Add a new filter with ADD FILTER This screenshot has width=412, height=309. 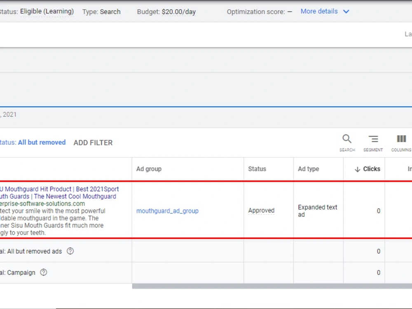[x=93, y=143]
